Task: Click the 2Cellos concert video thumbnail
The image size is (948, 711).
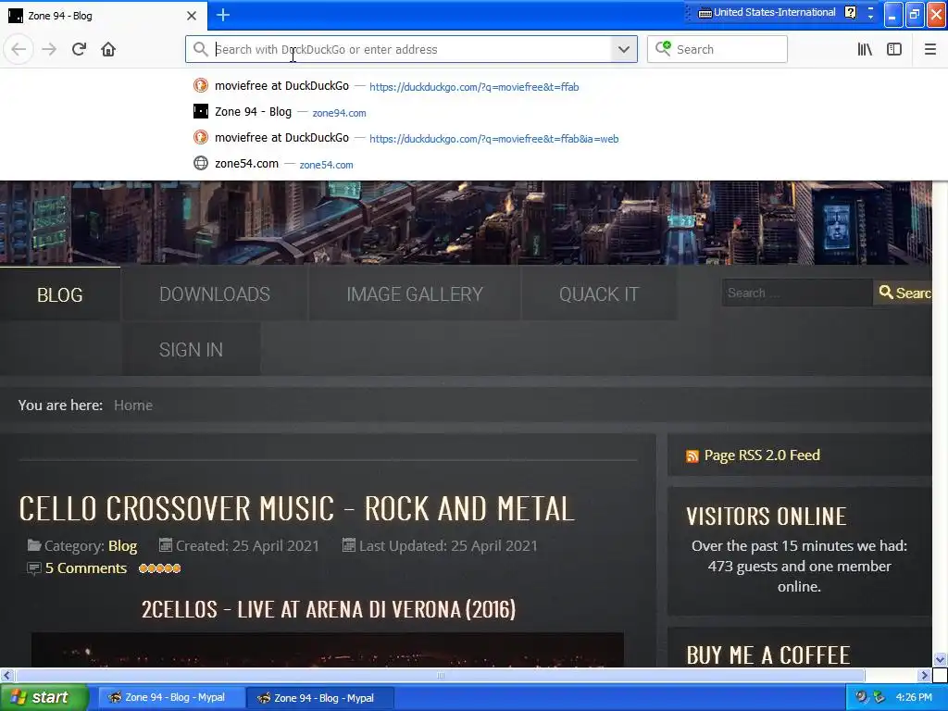Action: pos(327,650)
